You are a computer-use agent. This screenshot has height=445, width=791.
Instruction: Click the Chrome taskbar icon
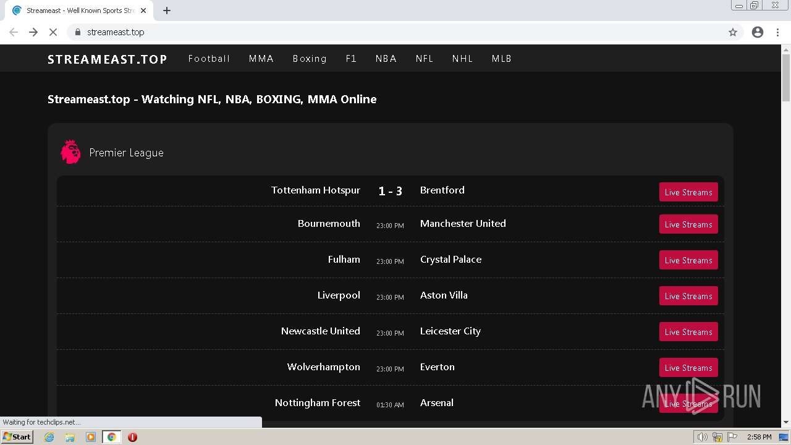coord(111,437)
